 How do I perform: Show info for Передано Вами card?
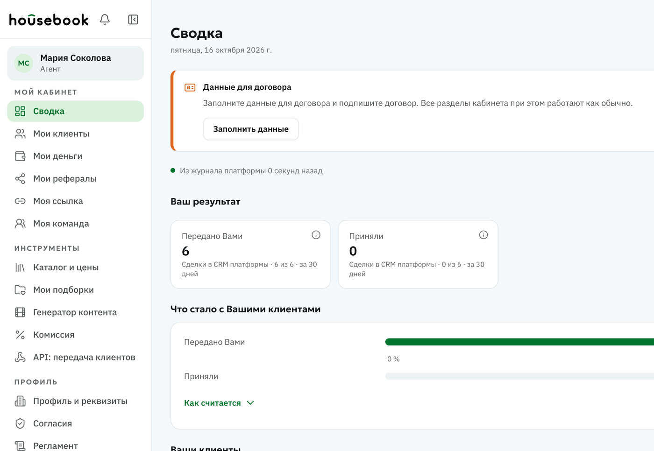point(316,235)
